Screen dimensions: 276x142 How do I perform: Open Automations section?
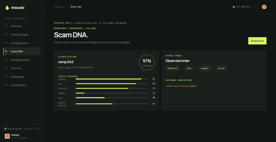pos(22,85)
